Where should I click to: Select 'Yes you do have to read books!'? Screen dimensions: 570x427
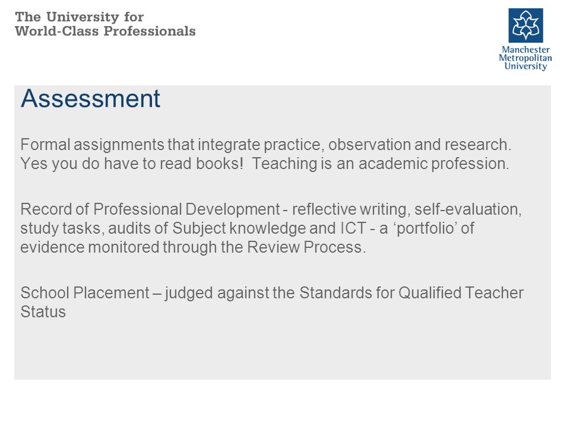pyautogui.click(x=132, y=164)
